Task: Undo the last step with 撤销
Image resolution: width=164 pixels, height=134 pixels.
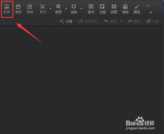Action: click(111, 21)
